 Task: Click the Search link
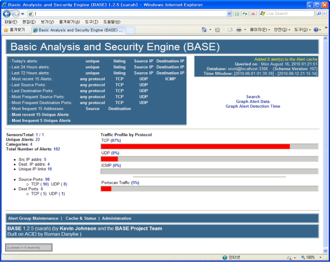[253, 97]
